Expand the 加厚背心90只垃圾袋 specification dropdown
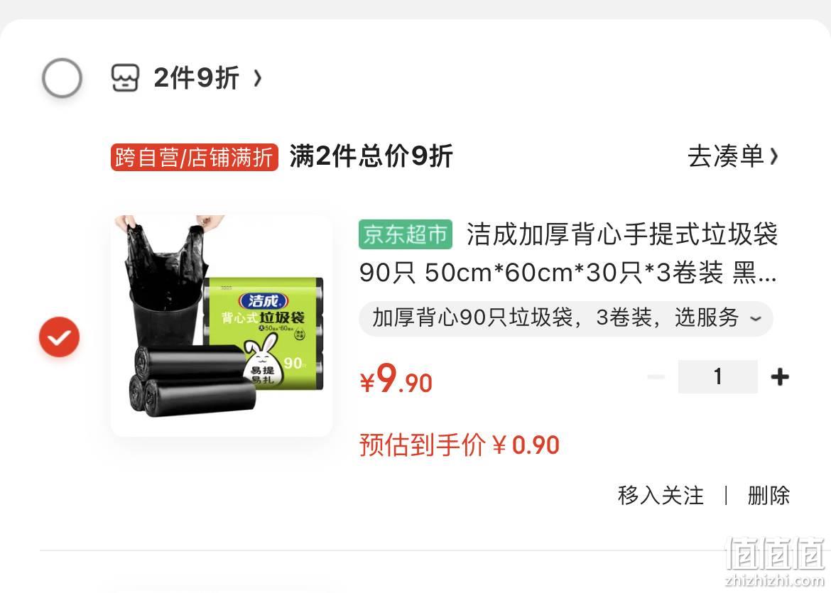The image size is (831, 593). coord(566,318)
